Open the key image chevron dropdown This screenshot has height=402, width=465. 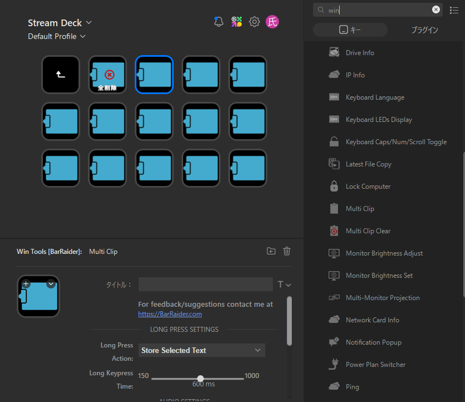tap(51, 284)
